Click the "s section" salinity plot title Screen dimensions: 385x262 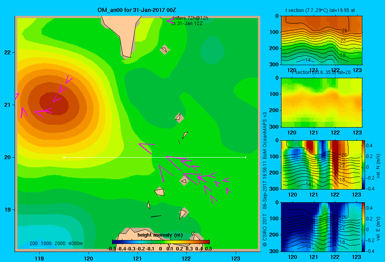pos(321,72)
